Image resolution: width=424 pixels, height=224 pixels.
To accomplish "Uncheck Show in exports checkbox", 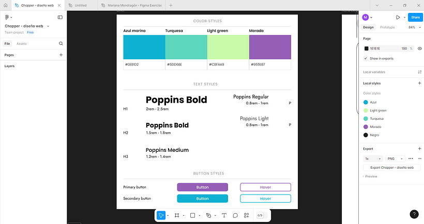I will [x=366, y=58].
